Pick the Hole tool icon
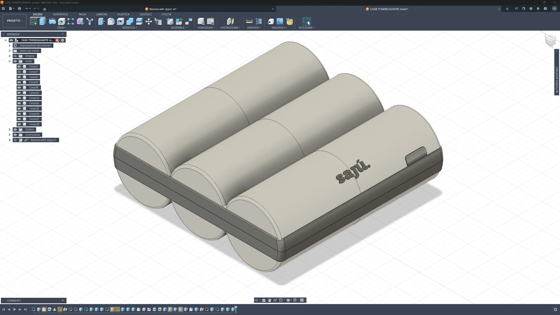The image size is (560, 315). pyautogui.click(x=62, y=21)
